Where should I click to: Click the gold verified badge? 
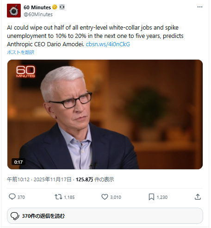pos(55,7)
